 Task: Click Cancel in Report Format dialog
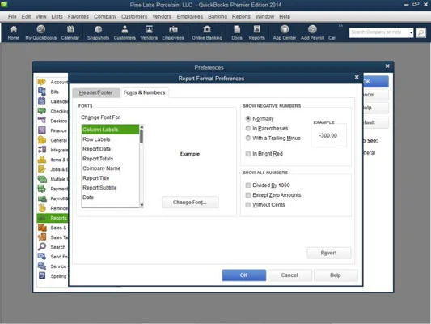[289, 275]
